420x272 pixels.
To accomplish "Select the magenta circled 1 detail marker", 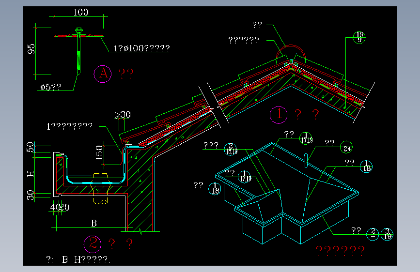I will (279, 115).
